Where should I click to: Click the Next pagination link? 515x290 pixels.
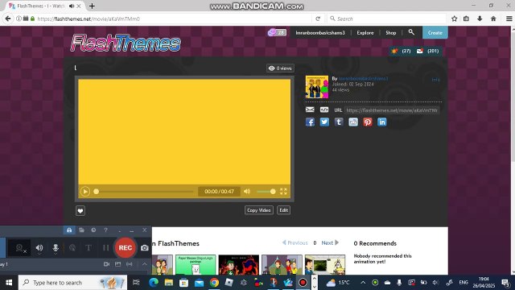(x=330, y=242)
